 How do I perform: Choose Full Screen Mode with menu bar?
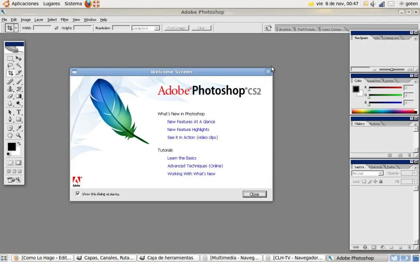click(14, 171)
